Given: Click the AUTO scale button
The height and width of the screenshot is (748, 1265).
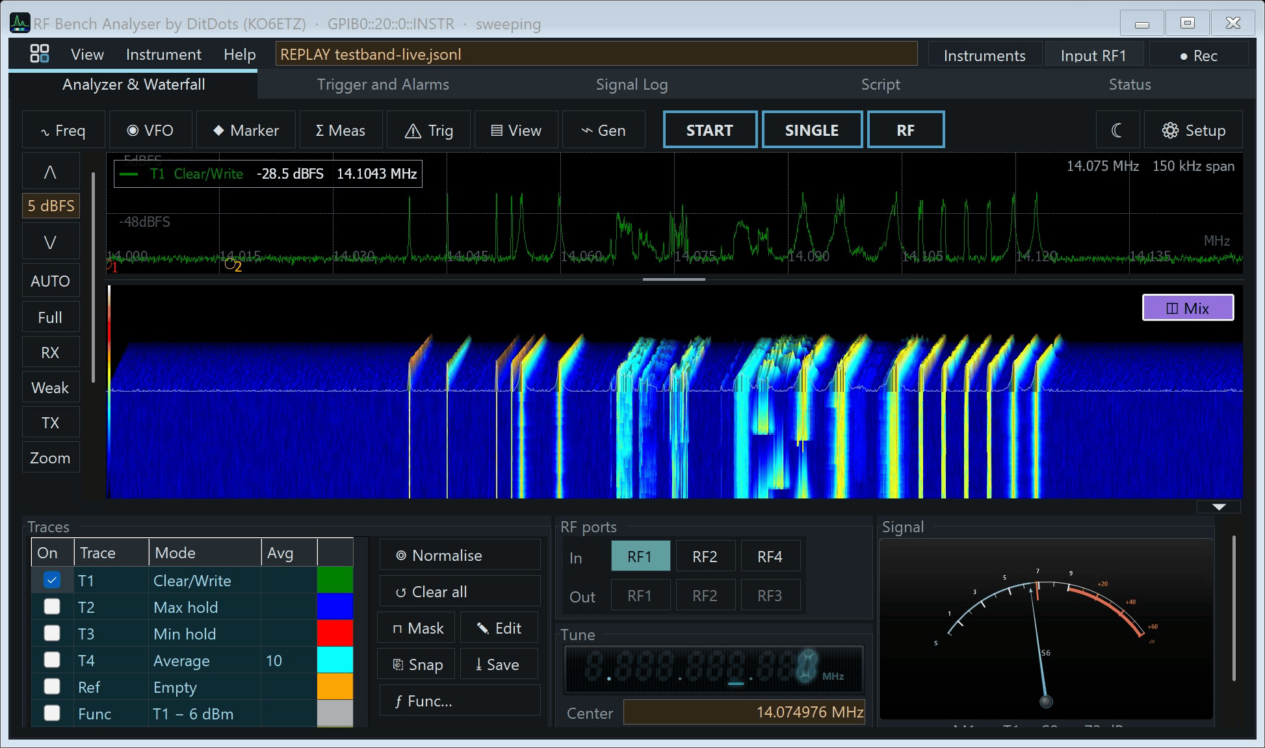Looking at the screenshot, I should point(51,281).
